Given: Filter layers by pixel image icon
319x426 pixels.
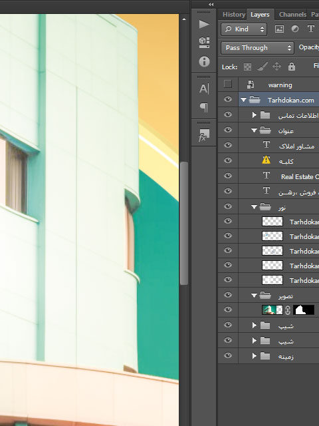Looking at the screenshot, I should tap(279, 29).
